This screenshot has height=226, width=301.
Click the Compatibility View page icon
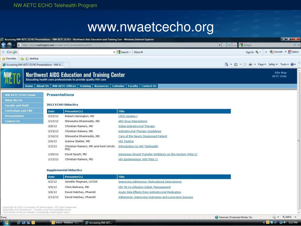click(224, 45)
